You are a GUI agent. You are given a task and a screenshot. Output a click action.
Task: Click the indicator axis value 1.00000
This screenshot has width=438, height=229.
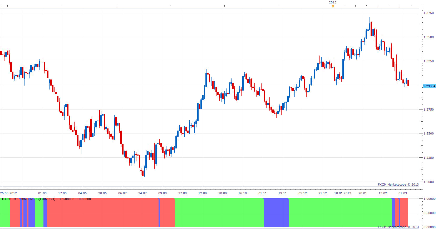point(429,199)
